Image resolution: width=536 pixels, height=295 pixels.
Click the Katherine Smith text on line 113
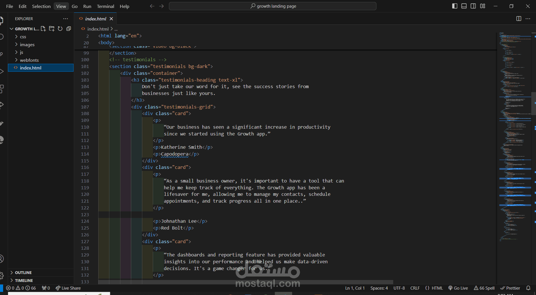pyautogui.click(x=181, y=147)
